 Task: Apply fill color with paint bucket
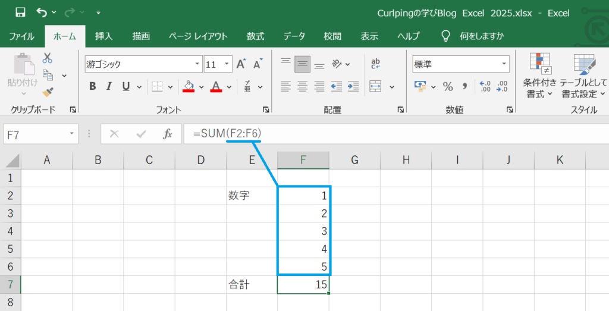(x=189, y=86)
